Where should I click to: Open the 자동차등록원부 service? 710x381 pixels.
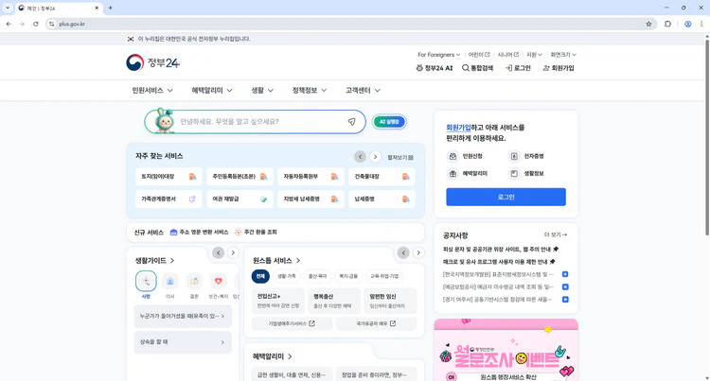(311, 176)
